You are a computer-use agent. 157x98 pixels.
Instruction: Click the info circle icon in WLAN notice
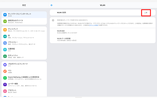[x=53, y=20]
